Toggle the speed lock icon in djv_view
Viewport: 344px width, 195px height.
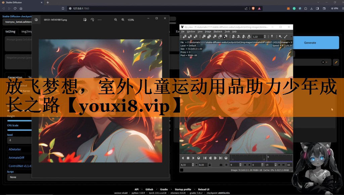click(x=210, y=165)
